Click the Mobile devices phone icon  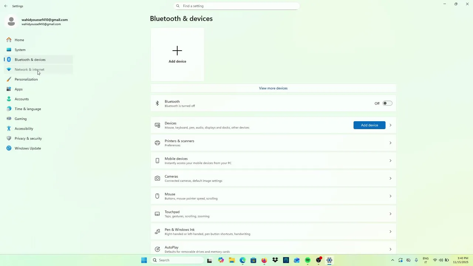tap(157, 161)
